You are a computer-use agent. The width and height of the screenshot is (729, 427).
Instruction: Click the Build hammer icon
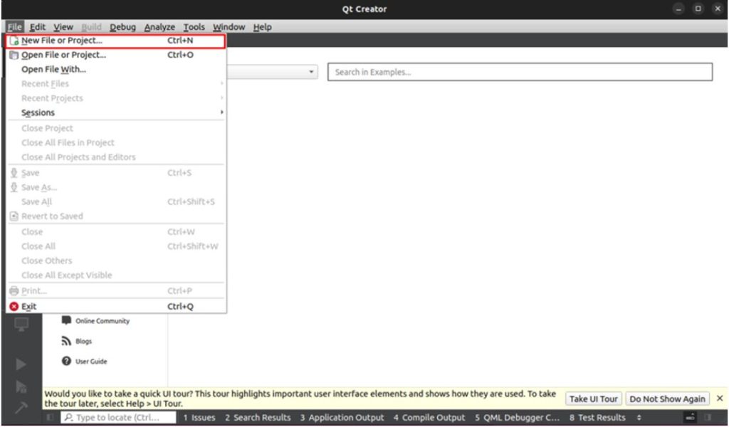pyautogui.click(x=21, y=408)
